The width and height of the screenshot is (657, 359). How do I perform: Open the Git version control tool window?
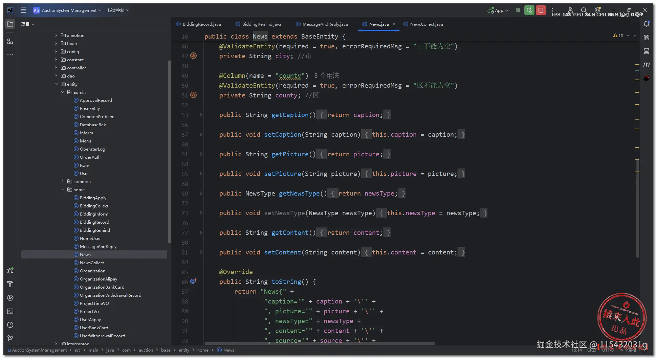click(x=10, y=338)
